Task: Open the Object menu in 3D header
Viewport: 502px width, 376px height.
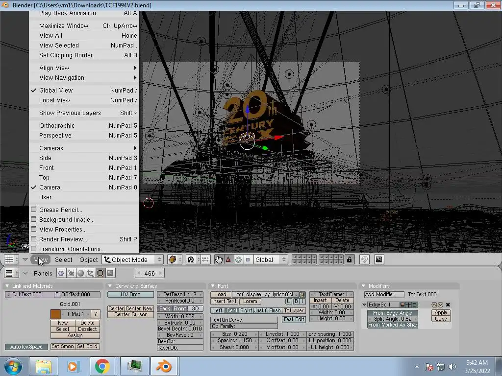Action: [x=88, y=259]
